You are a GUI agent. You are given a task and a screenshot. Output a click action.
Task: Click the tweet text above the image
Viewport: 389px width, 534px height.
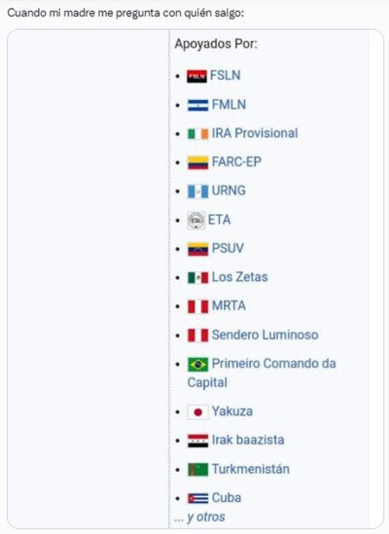pyautogui.click(x=125, y=14)
